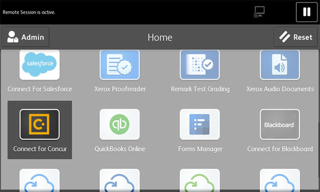Viewport: 320px width, 192px height.
Task: Click the Home title text
Action: click(160, 38)
